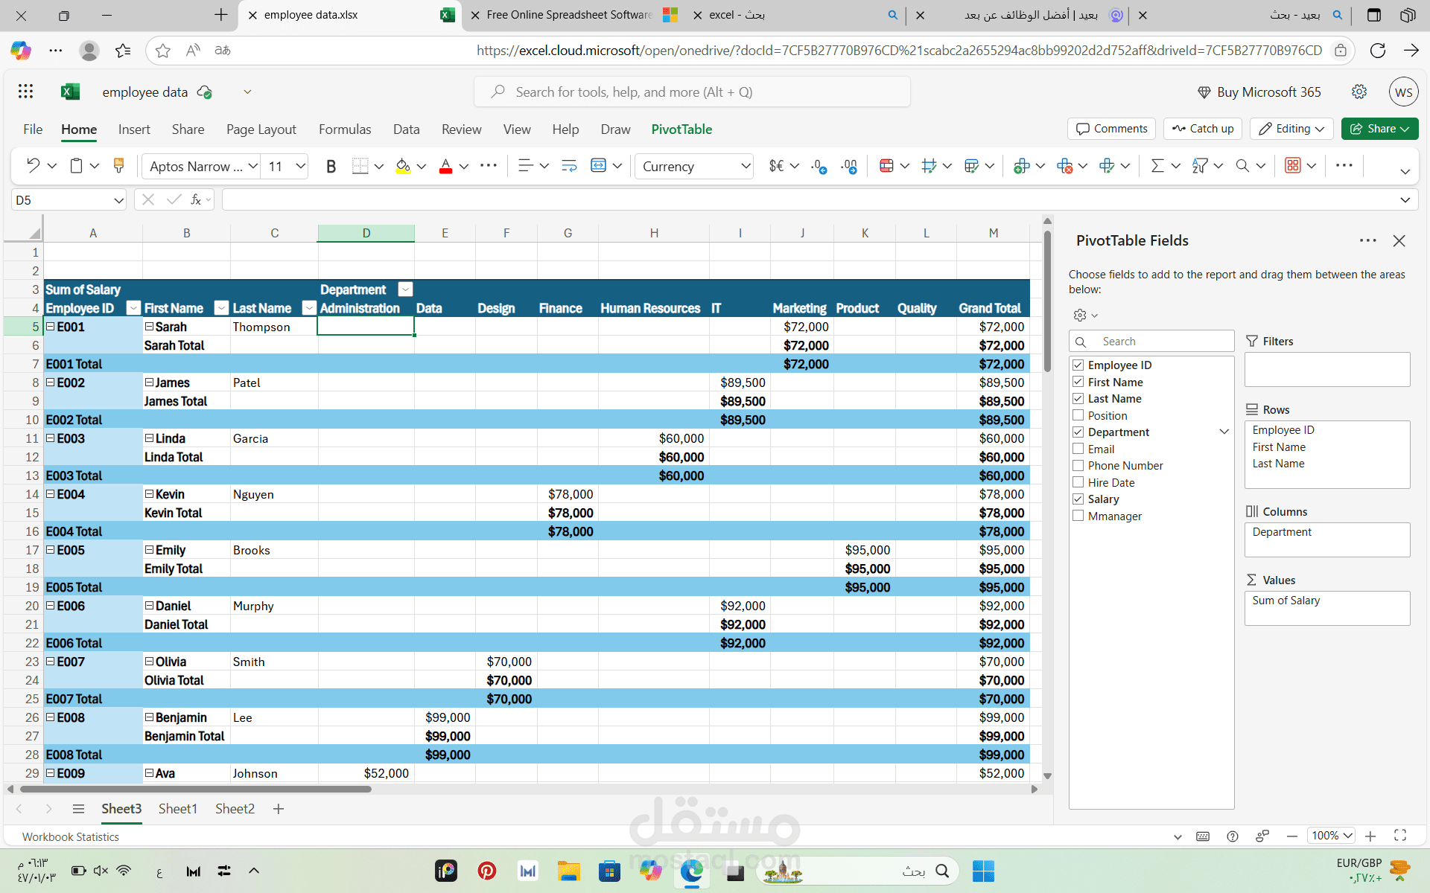Screen dimensions: 1430x893
Task: Collapse the Sarah row group
Action: (149, 327)
